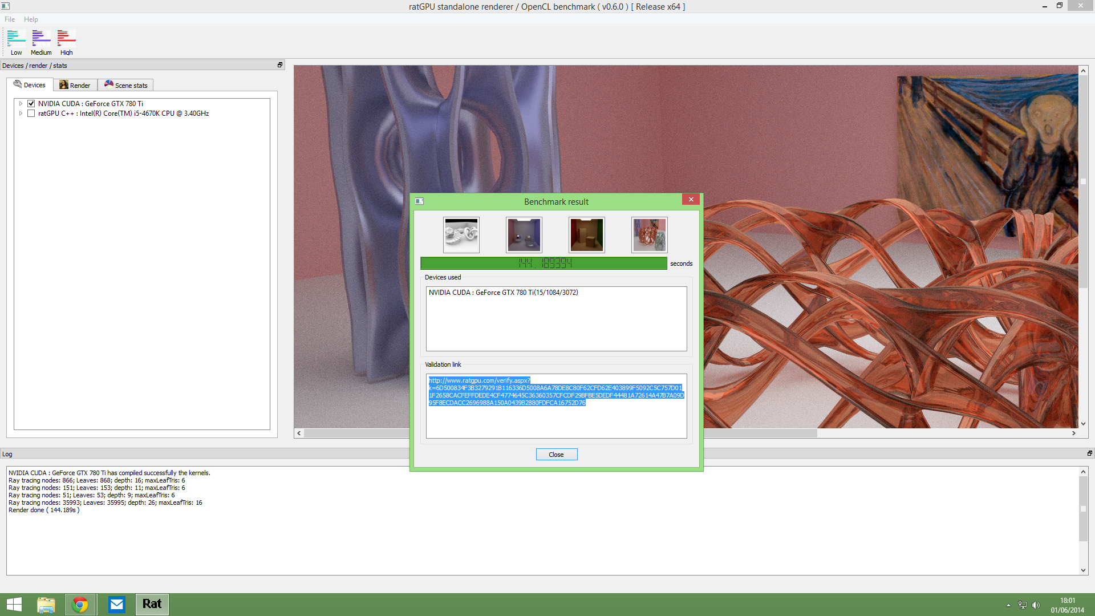Undock the Log panel
Viewport: 1095px width, 616px height.
tap(1089, 453)
